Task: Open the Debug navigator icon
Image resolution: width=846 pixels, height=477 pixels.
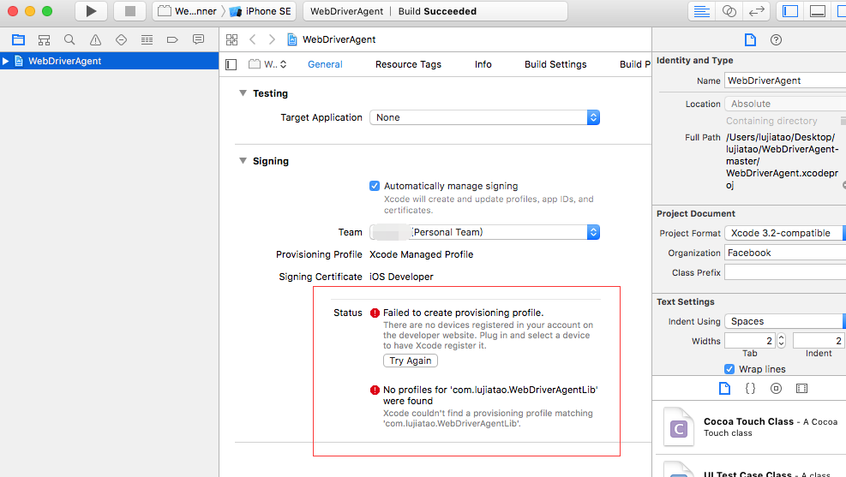Action: pos(147,39)
